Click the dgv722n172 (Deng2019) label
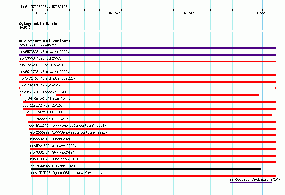The width and height of the screenshot is (285, 195). coord(43,105)
